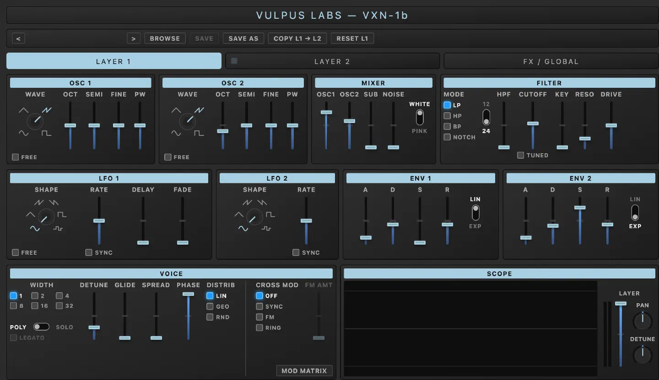Click the BROWSE button
Viewport: 659px width, 380px height.
coord(165,38)
